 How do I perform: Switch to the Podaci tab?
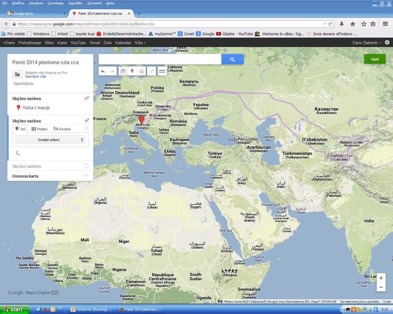point(40,129)
